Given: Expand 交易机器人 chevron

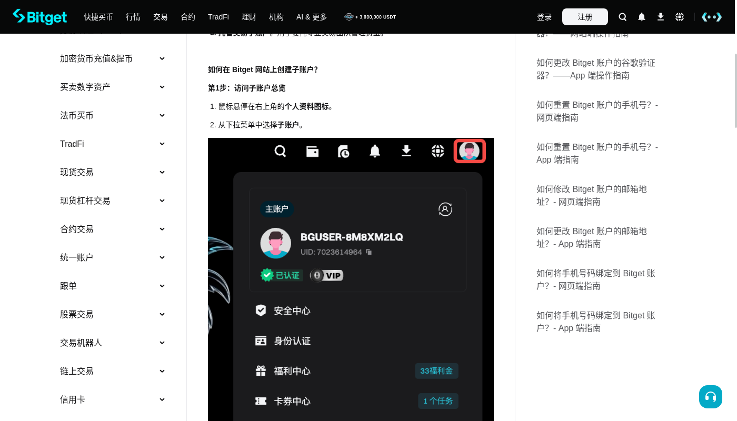Looking at the screenshot, I should pyautogui.click(x=162, y=343).
